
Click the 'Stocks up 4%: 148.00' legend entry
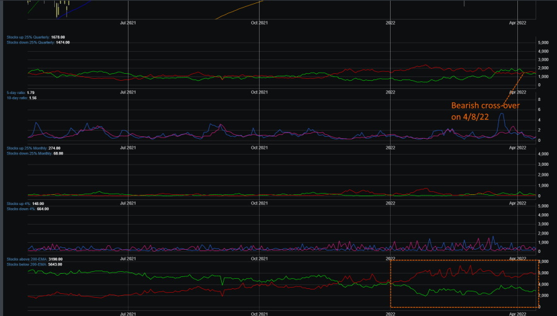(x=25, y=204)
